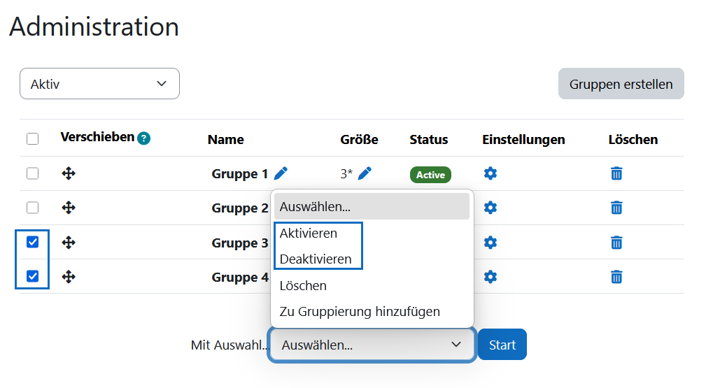
Task: Delete Gruppe 1 with trash icon
Action: pos(616,173)
